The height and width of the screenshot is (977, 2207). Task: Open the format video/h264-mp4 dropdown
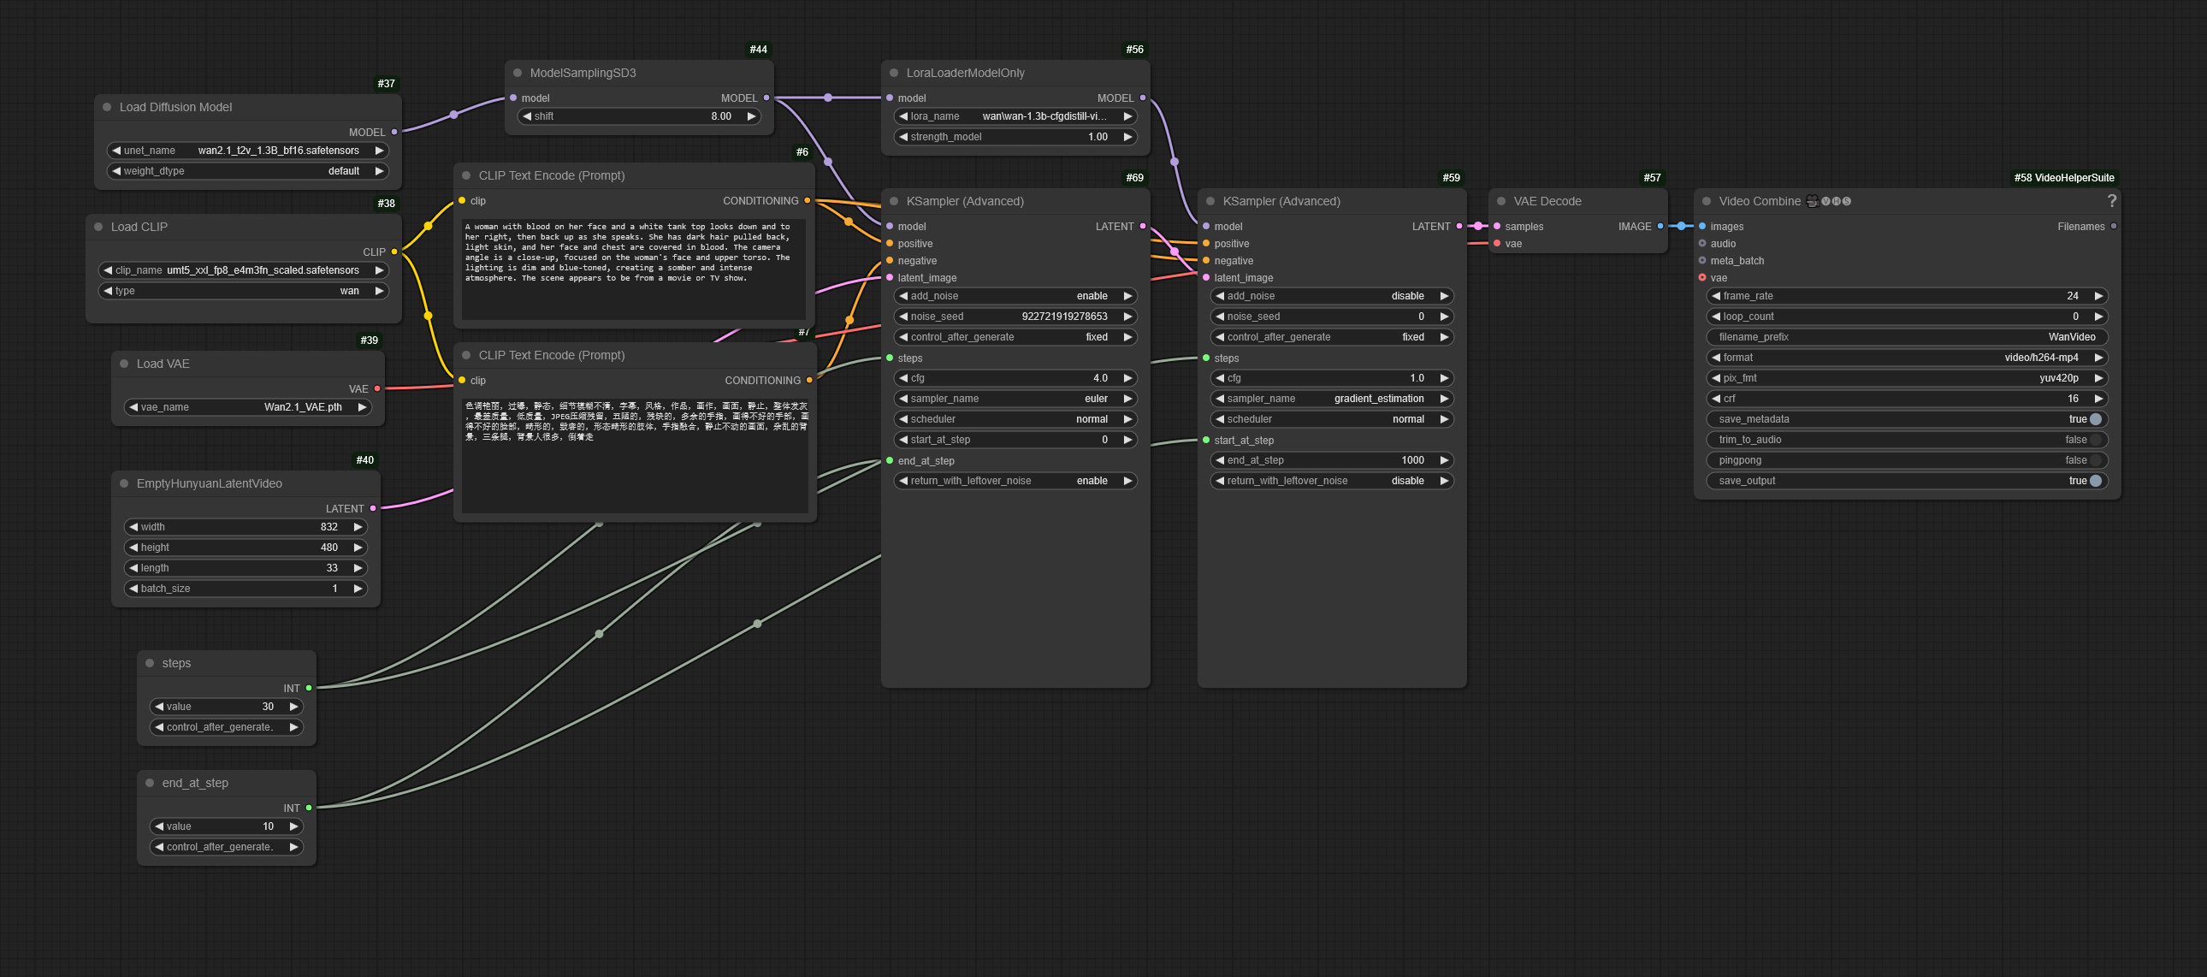coord(1905,358)
